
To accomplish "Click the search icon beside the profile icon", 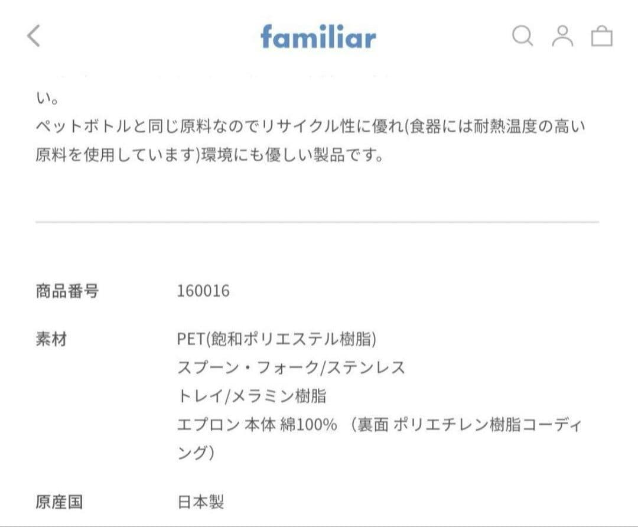I will (522, 37).
